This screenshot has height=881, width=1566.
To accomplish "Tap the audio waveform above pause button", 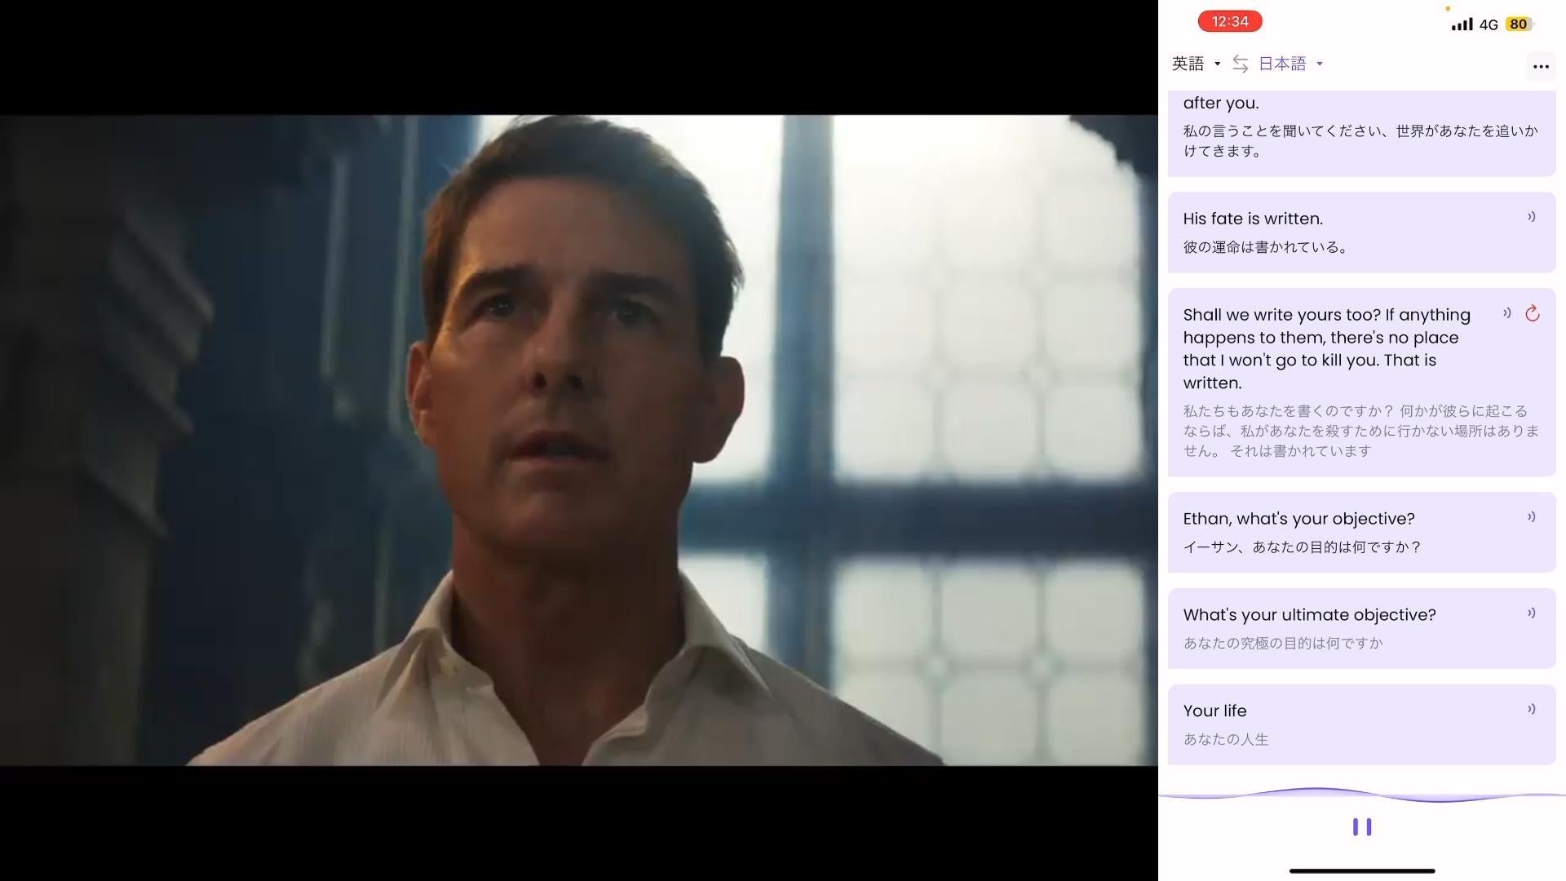I will tap(1361, 794).
